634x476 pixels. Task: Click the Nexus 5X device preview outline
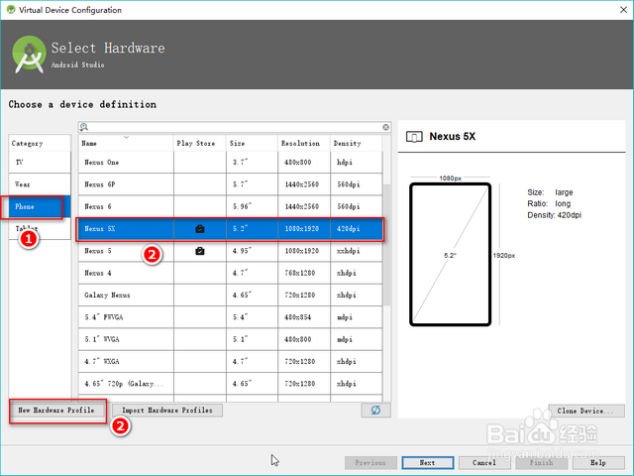[x=450, y=255]
